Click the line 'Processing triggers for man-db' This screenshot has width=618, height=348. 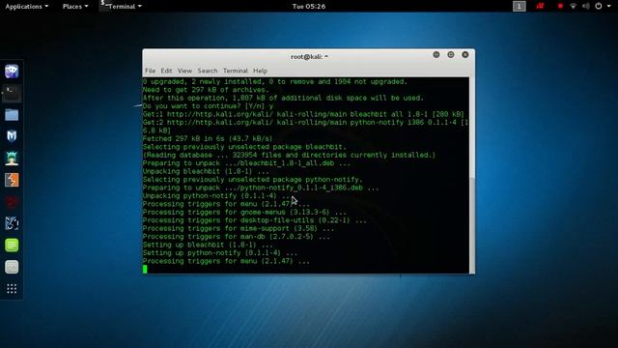[x=237, y=237]
